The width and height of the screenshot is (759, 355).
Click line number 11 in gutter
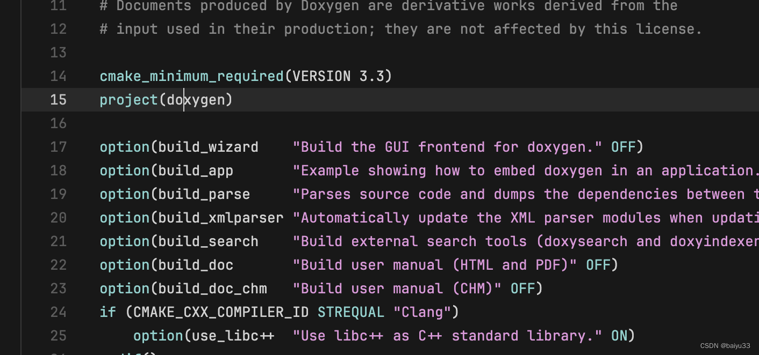pyautogui.click(x=58, y=6)
